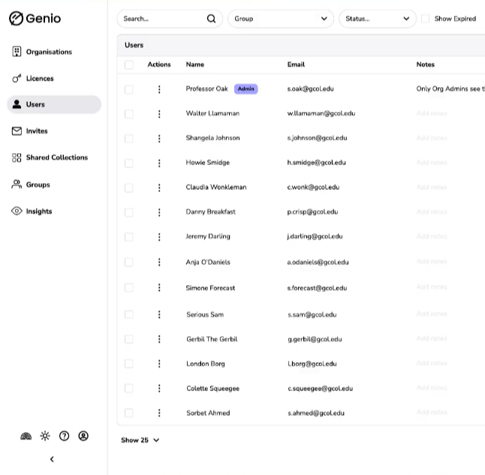This screenshot has width=485, height=475.
Task: Click email s.oak@gcol.edu
Action: tap(310, 89)
